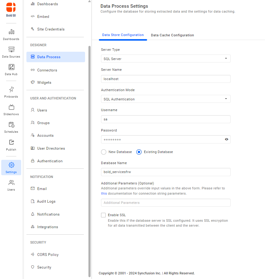265x279 pixels.
Task: Select the Existing Database radio button
Action: click(139, 152)
